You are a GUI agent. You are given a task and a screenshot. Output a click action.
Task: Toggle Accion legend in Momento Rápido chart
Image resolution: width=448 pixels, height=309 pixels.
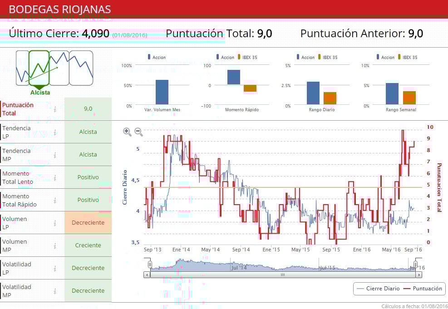click(225, 57)
